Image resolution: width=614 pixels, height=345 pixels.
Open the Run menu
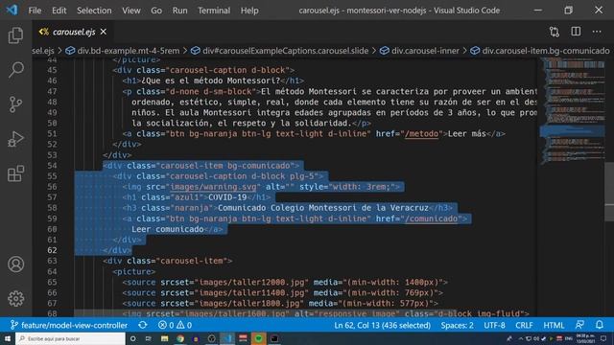[179, 11]
